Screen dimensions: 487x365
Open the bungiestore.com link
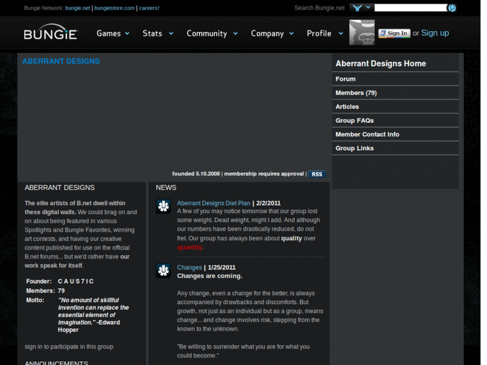coord(114,8)
